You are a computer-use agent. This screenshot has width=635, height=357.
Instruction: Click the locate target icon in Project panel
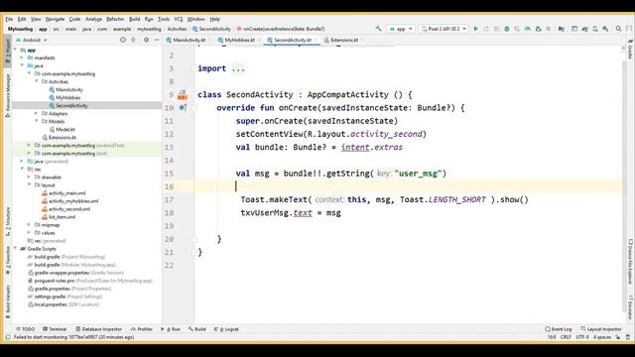[x=123, y=40]
